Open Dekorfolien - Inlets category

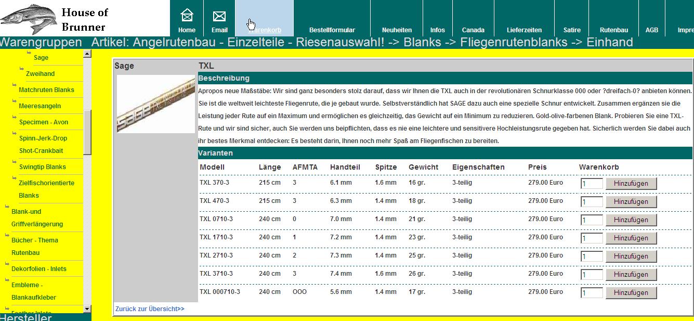pyautogui.click(x=39, y=269)
